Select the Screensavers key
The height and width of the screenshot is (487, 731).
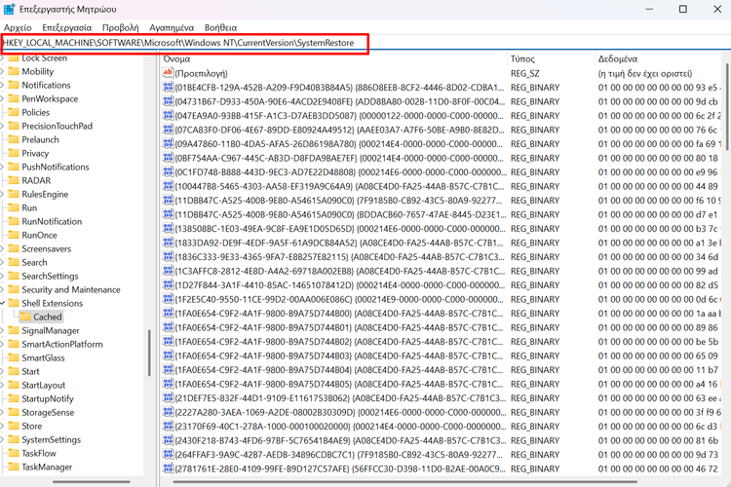[x=47, y=249]
